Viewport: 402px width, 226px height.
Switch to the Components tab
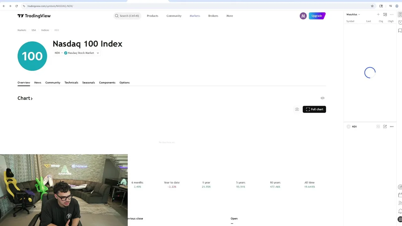tap(107, 83)
